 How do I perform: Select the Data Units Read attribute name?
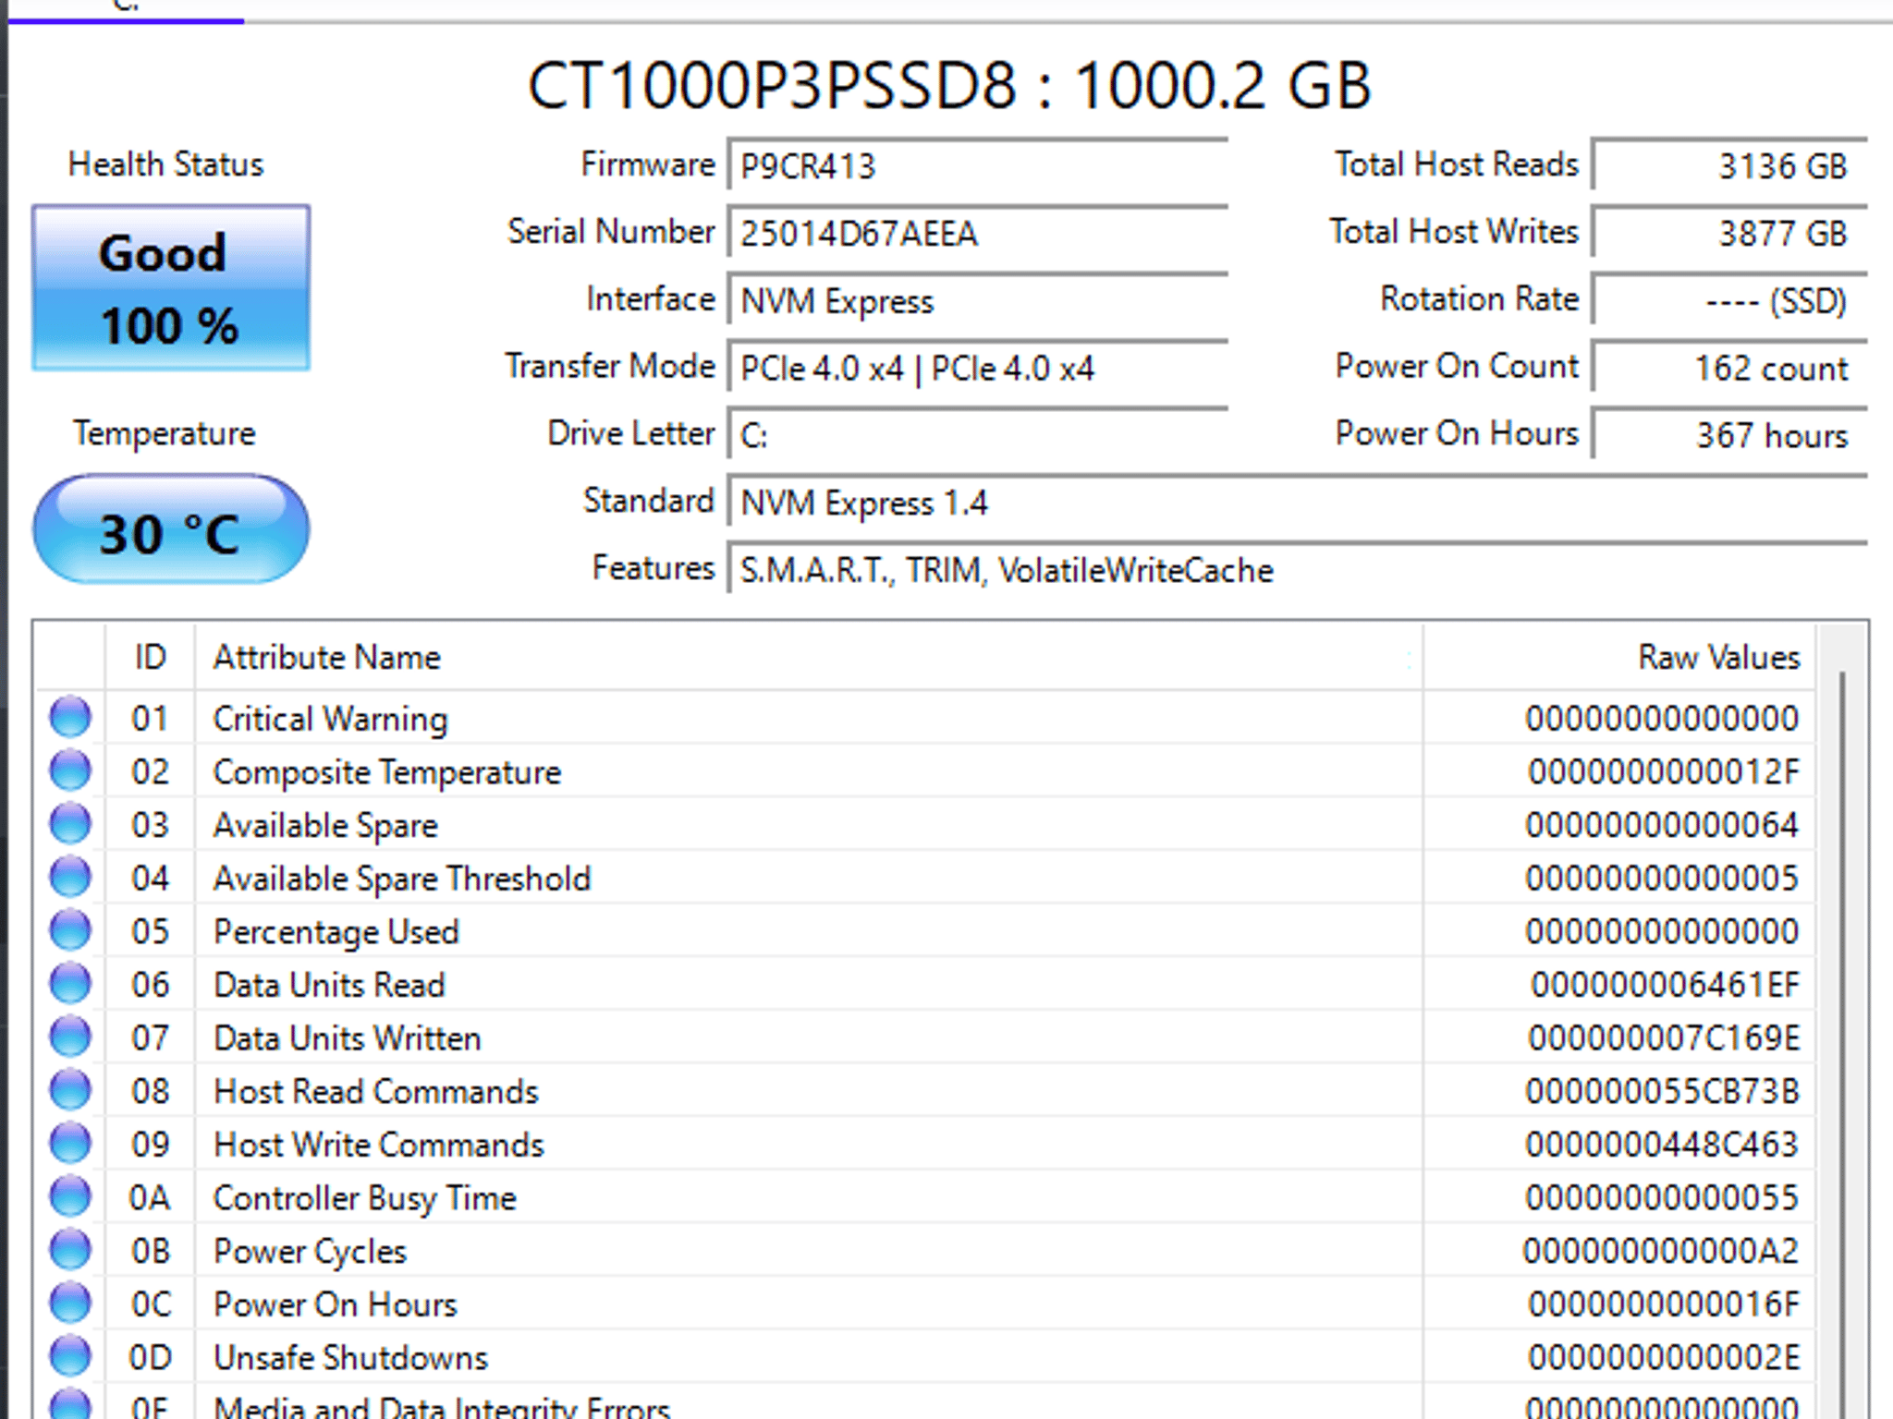coord(329,985)
